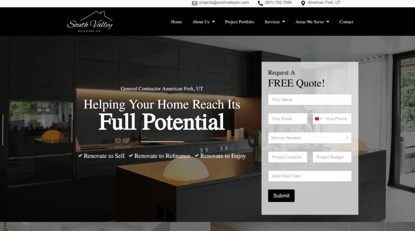415x231 pixels.
Task: Click the envelope email icon
Action: pyautogui.click(x=195, y=3)
